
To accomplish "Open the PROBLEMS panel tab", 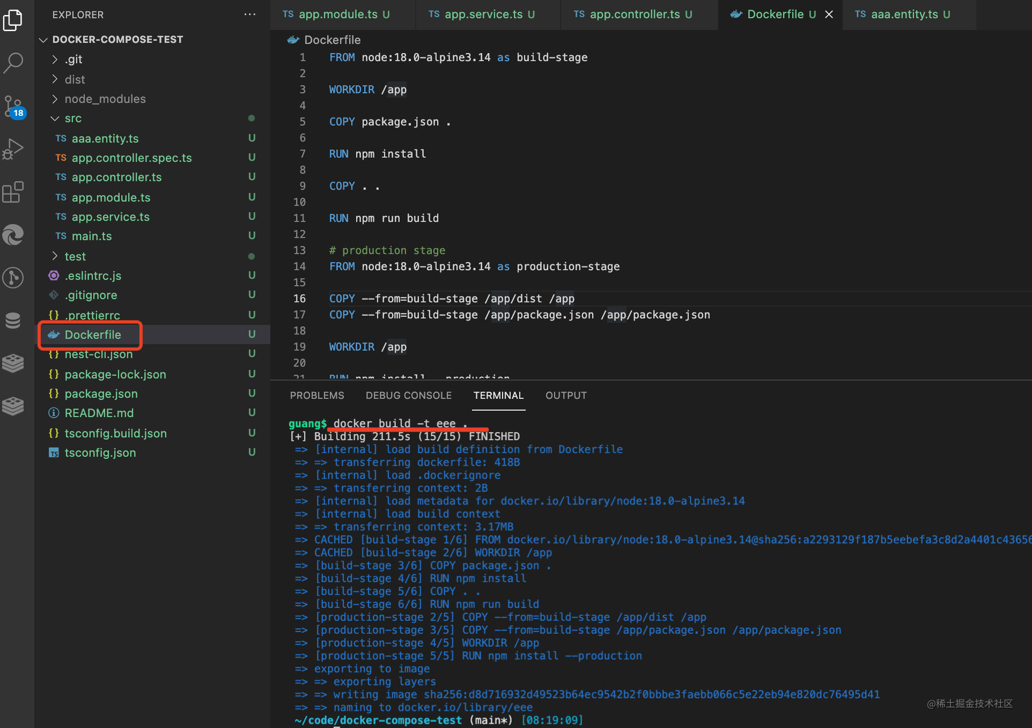I will (x=316, y=396).
